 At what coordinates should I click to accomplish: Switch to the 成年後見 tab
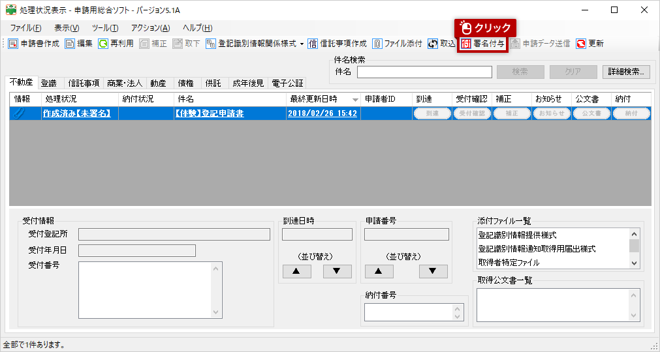(248, 83)
